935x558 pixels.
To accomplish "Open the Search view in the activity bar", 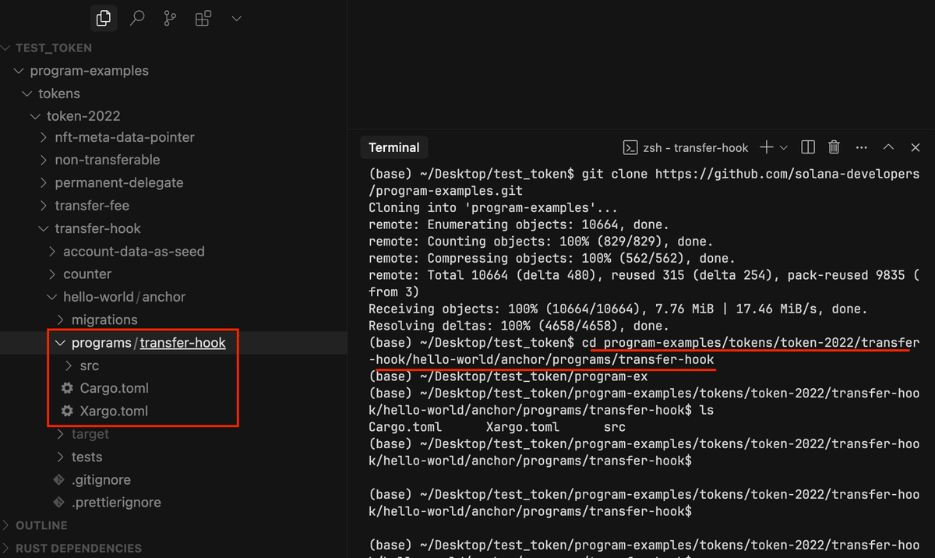I will [136, 17].
